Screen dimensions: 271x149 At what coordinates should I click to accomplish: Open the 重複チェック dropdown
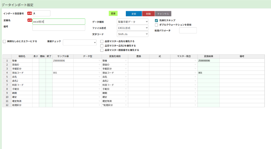click(80, 43)
